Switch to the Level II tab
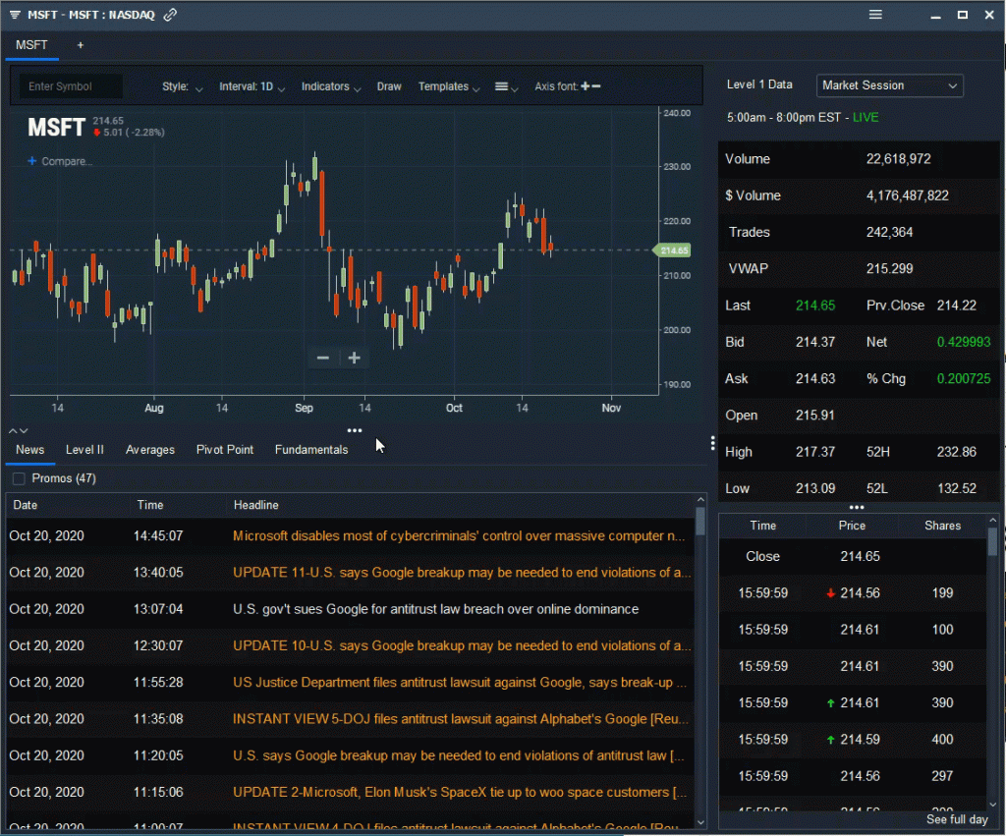Viewport: 1006px width, 836px height. 84,449
